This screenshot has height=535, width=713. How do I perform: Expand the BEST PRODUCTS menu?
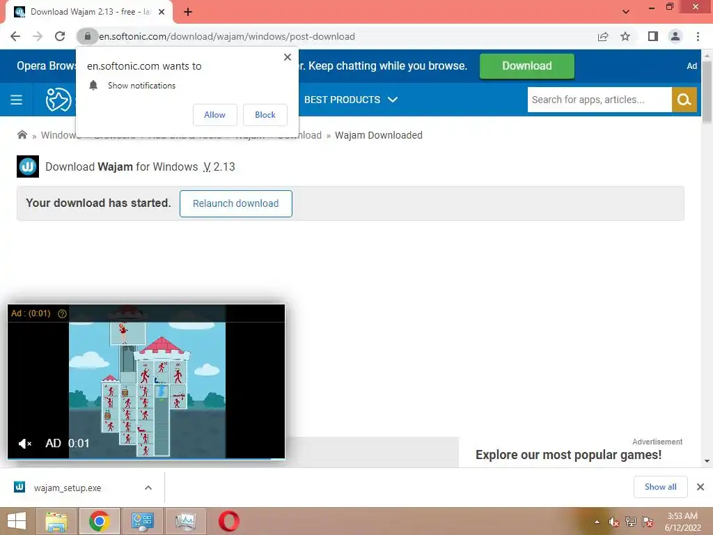(351, 100)
